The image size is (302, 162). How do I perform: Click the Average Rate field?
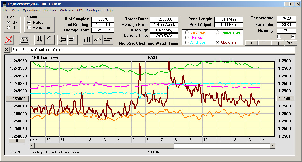pos(103,30)
